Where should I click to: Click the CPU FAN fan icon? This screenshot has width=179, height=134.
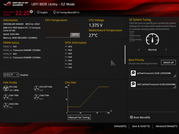pyautogui.click(x=6, y=88)
